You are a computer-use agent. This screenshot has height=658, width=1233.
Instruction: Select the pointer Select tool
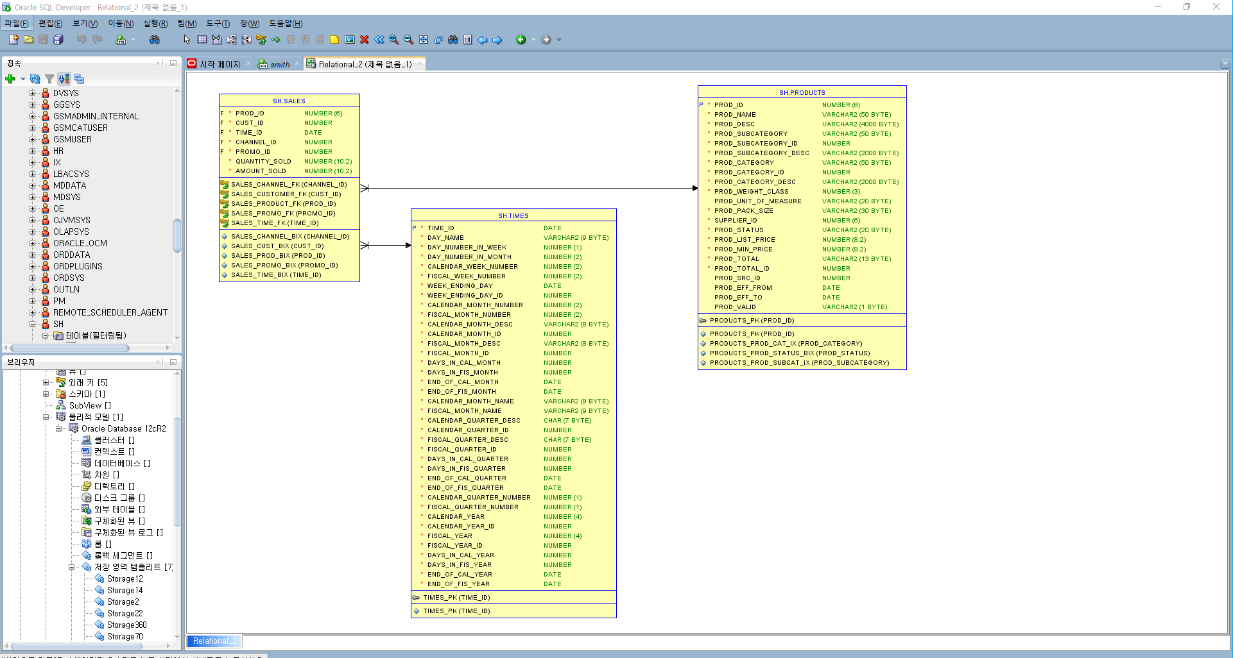coord(187,40)
